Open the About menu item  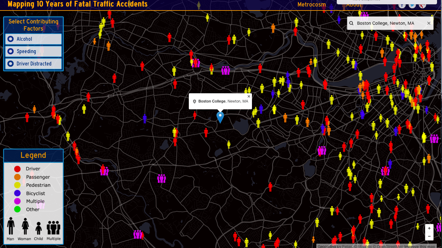[354, 5]
